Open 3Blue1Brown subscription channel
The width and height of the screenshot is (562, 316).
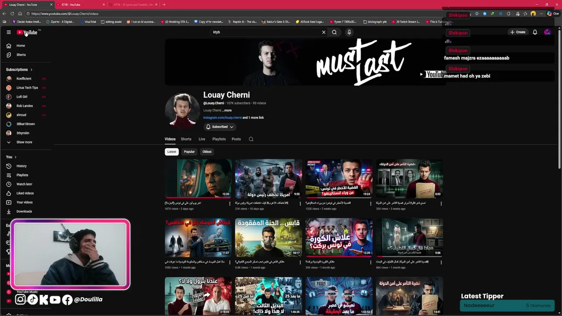(x=26, y=124)
